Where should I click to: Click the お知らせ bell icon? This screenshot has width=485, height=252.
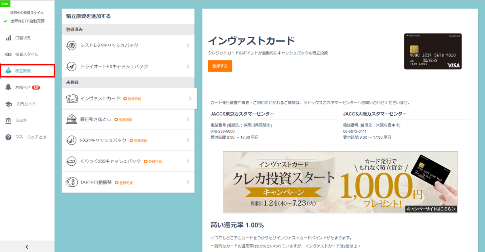[x=8, y=87]
